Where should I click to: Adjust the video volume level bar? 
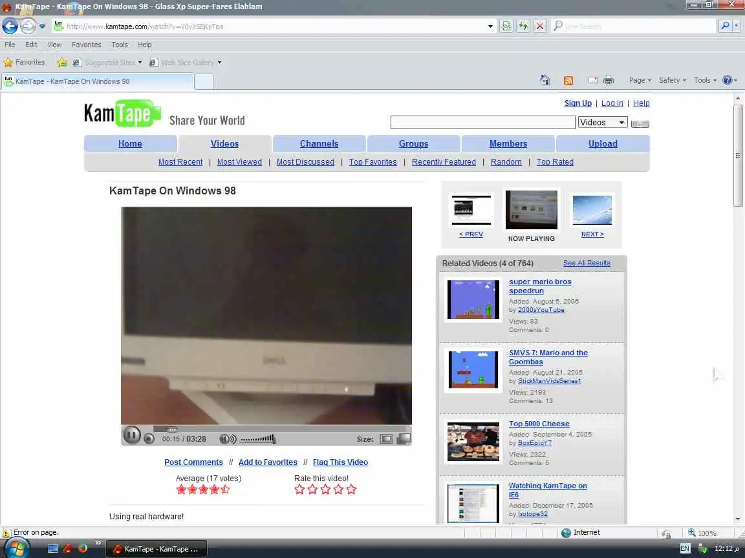point(257,439)
